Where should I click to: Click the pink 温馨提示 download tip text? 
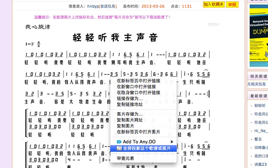(x=102, y=17)
